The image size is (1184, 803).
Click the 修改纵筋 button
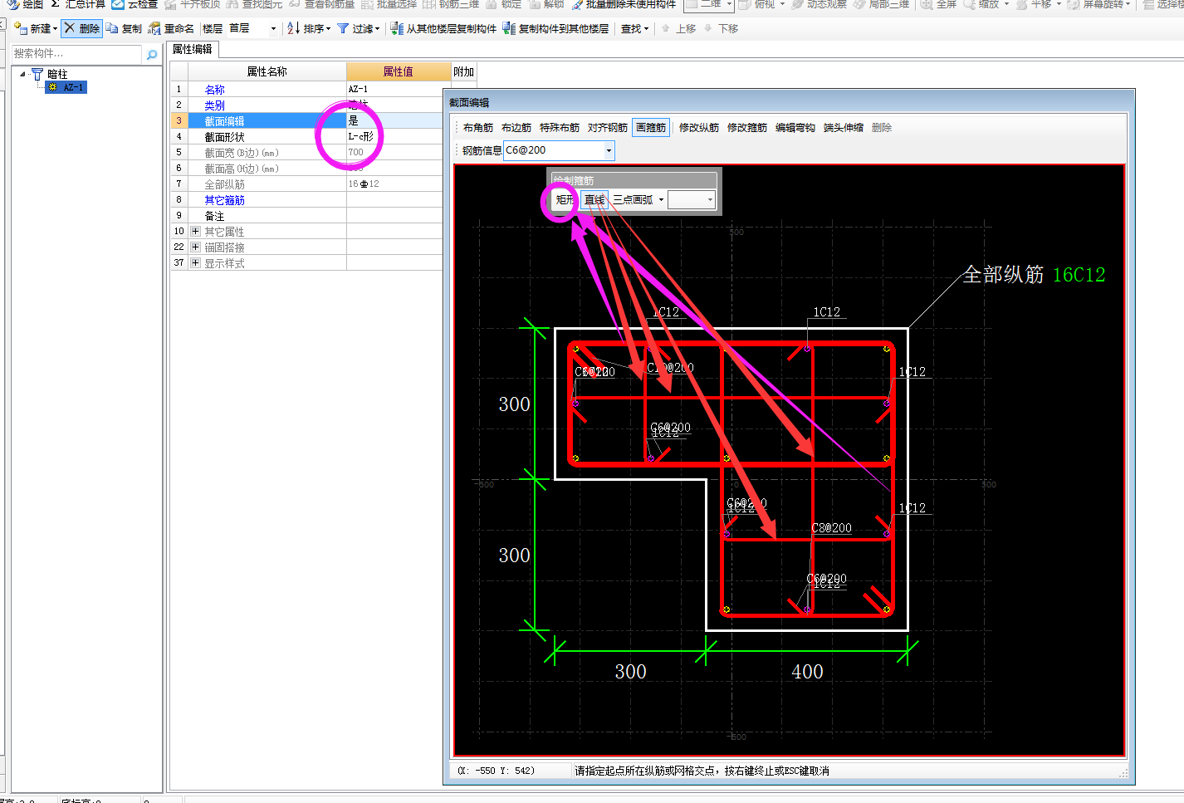[699, 127]
